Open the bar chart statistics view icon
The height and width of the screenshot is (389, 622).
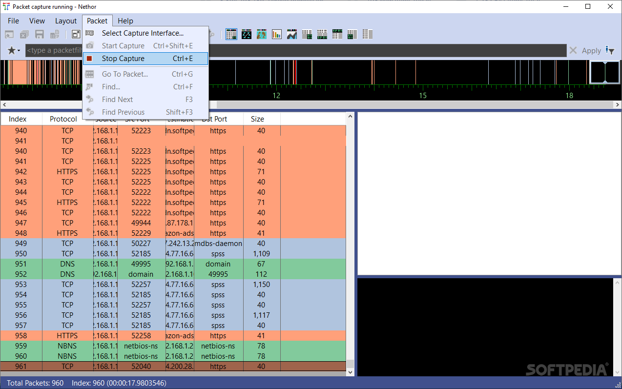coord(277,34)
